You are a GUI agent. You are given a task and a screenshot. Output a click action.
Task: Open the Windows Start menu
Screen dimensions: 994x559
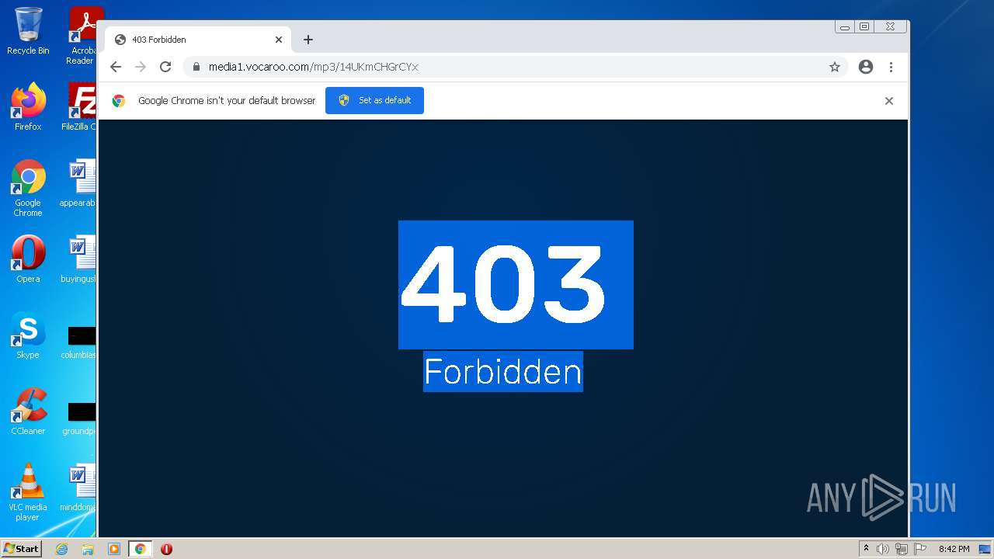click(x=21, y=549)
